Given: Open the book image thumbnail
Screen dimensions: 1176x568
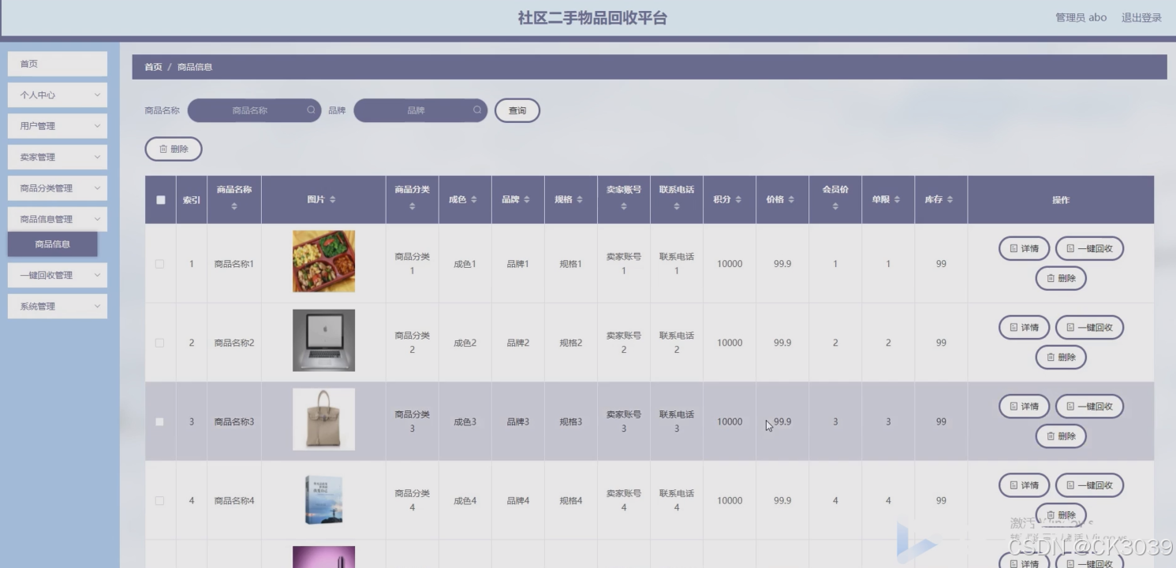Looking at the screenshot, I should [x=323, y=500].
